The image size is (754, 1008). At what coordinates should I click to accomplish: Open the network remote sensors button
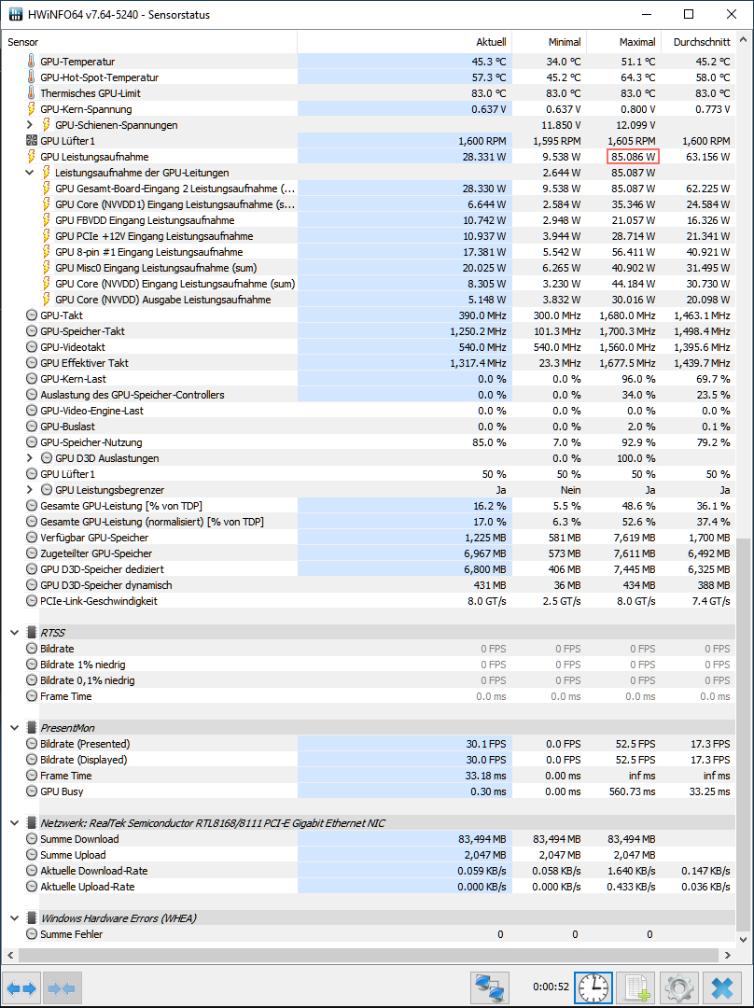[x=490, y=987]
